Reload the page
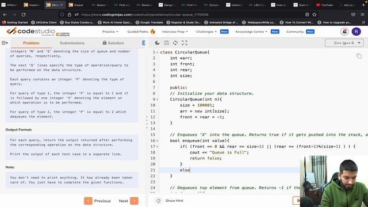This screenshot has width=368, height=207. pyautogui.click(x=24, y=14)
